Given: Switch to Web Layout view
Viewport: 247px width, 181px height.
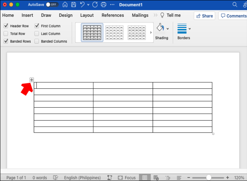Looking at the screenshot, I should point(156,177).
